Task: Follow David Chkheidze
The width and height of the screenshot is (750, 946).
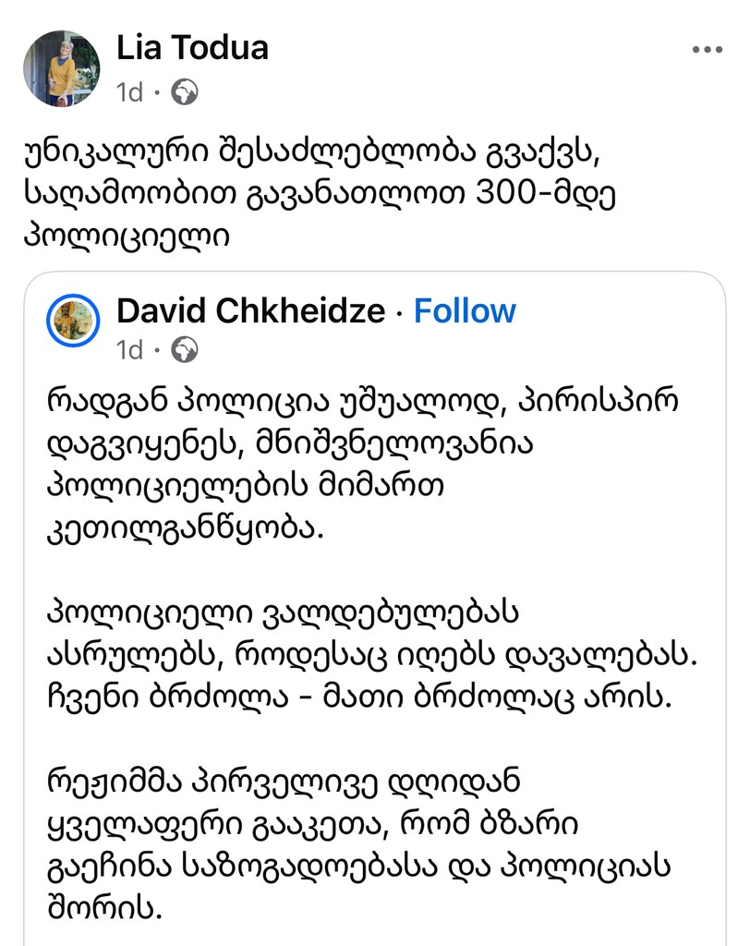Action: pyautogui.click(x=465, y=311)
